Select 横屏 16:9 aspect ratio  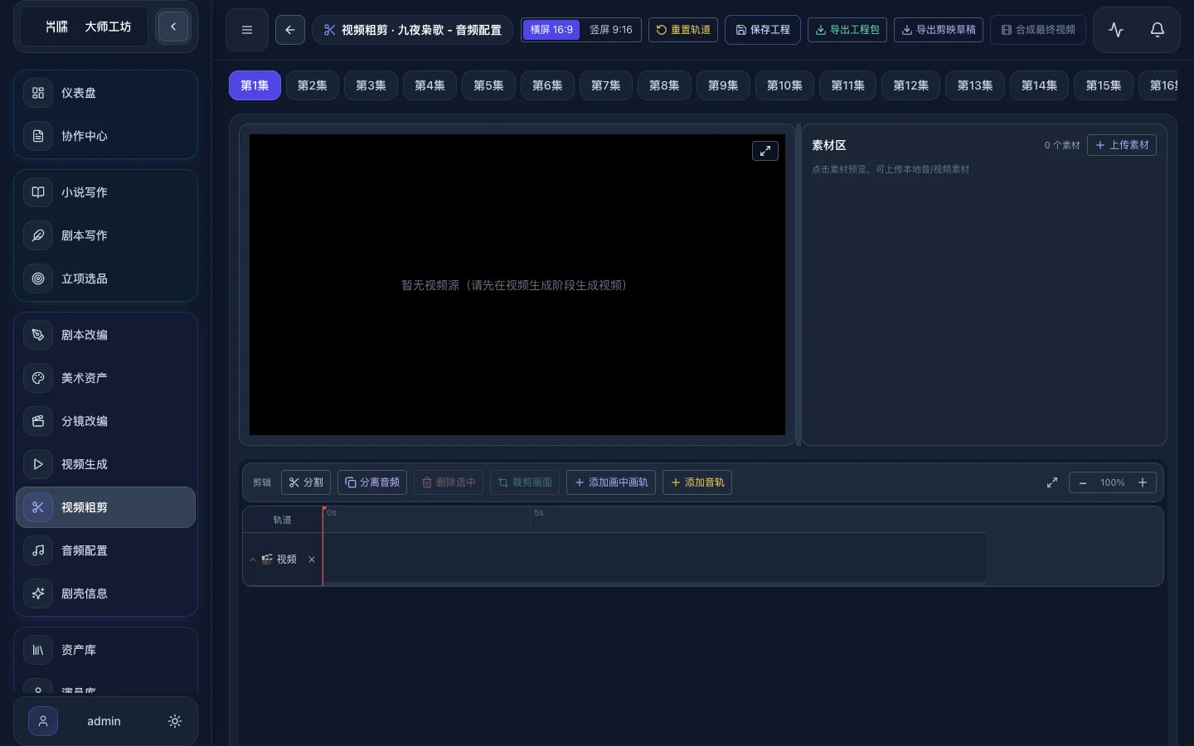point(551,30)
